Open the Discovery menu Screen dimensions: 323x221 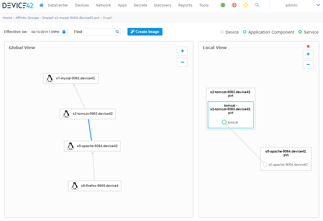tap(162, 5)
